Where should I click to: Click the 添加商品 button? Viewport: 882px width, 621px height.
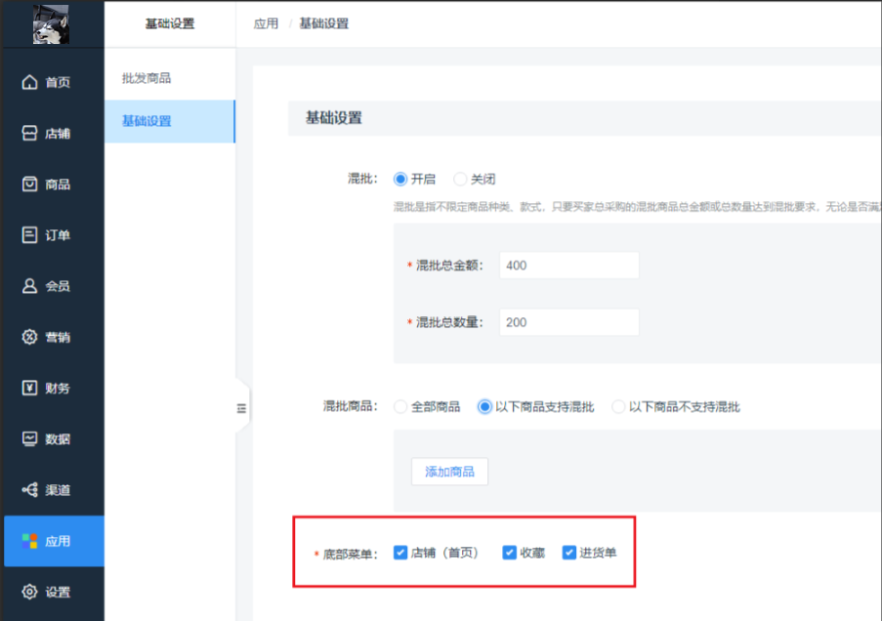tap(449, 471)
